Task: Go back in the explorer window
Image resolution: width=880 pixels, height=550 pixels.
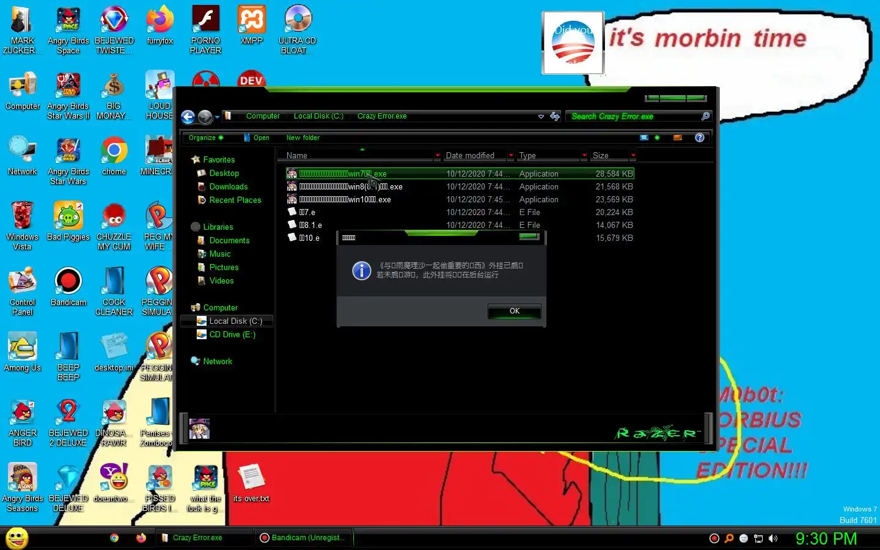Action: tap(188, 117)
